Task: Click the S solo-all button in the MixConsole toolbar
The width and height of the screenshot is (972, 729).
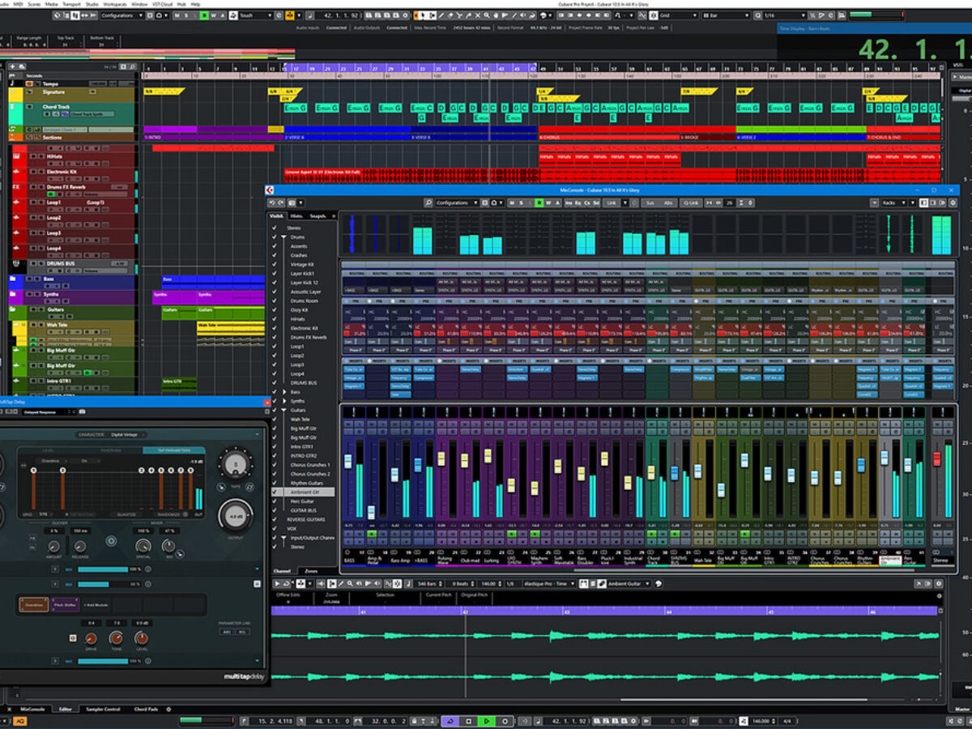Action: [521, 202]
